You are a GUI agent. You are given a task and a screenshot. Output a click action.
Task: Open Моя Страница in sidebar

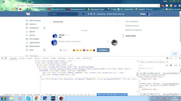coord(35,20)
